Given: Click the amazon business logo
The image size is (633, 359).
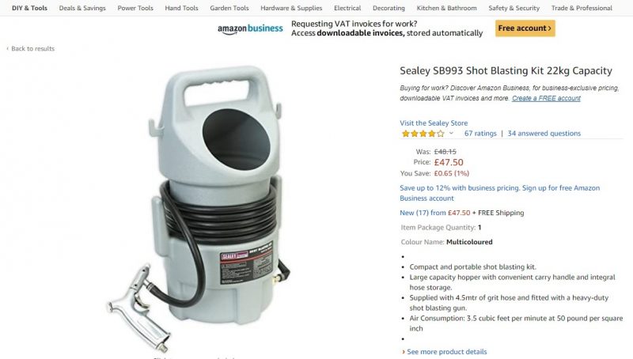Looking at the screenshot, I should click(x=250, y=28).
